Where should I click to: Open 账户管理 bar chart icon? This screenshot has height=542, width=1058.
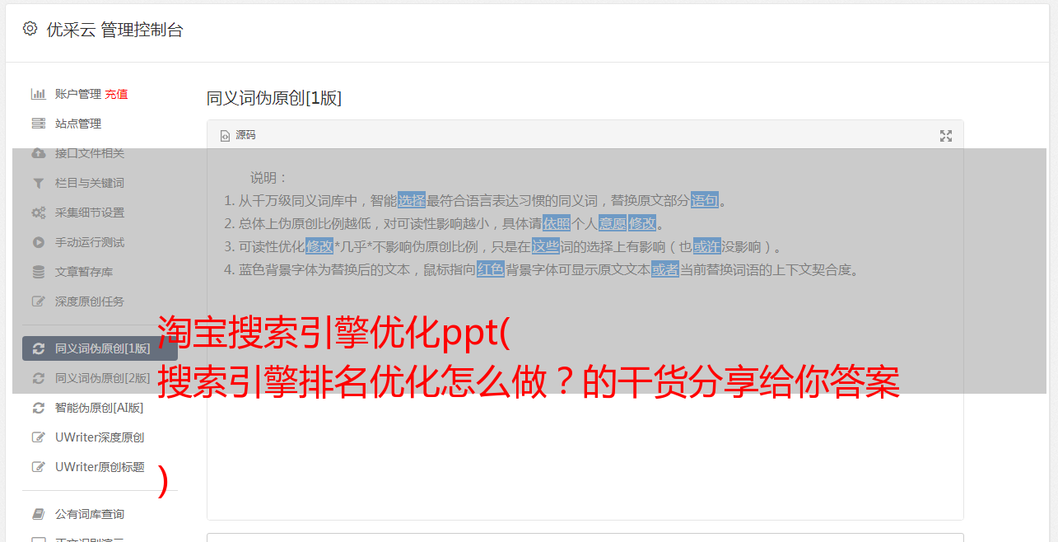38,94
